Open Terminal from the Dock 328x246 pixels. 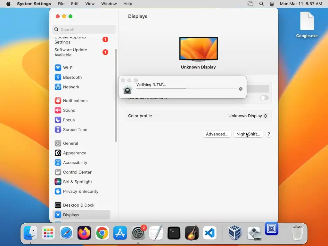(174, 233)
